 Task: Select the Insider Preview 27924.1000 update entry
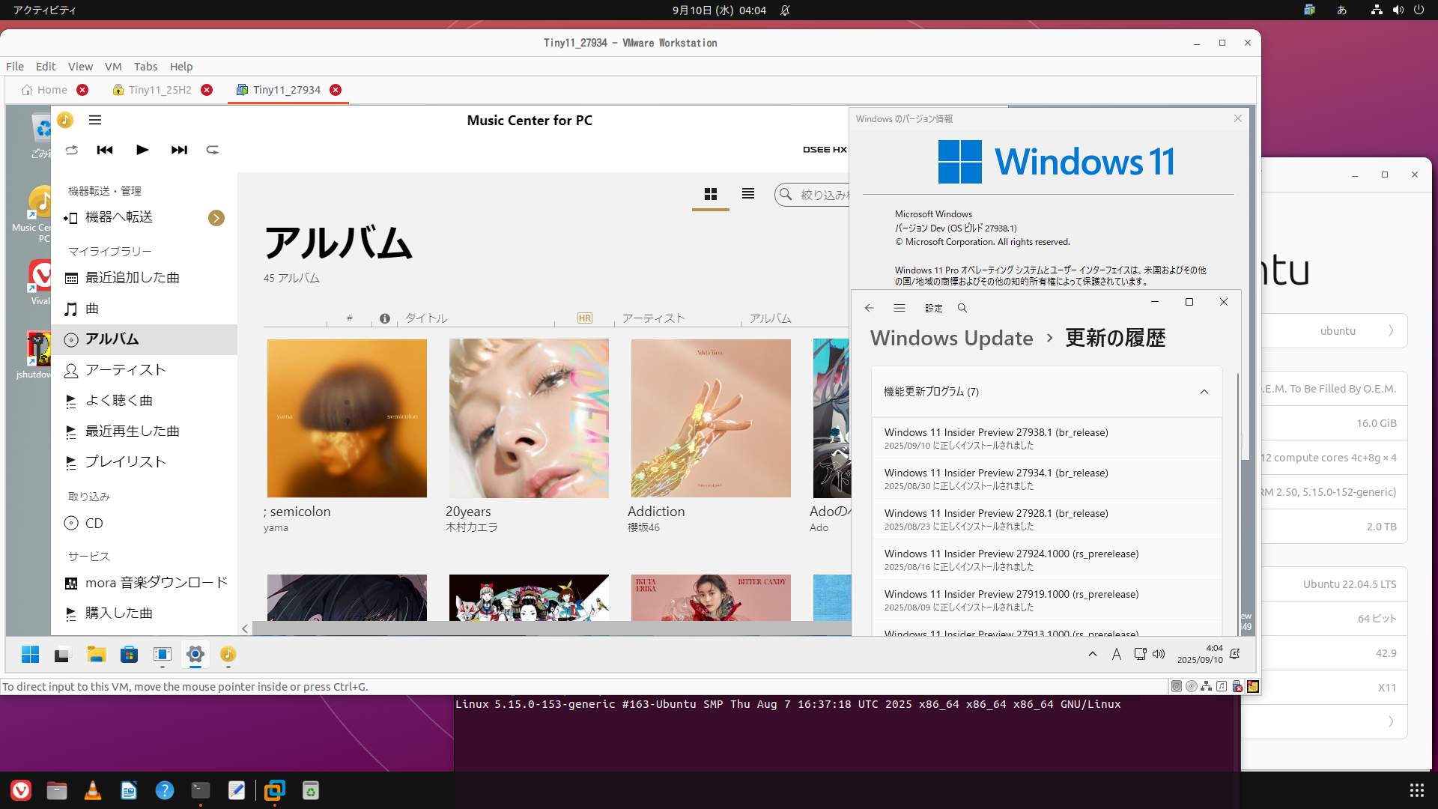1047,560
